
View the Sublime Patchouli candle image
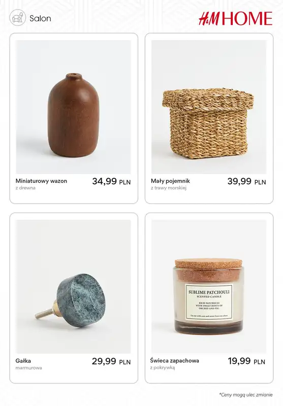click(x=209, y=287)
